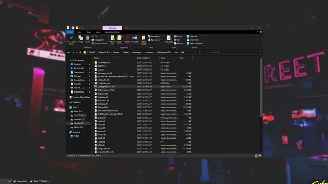Screen dimensions: 328x184
Task: Click Cyberpunk 2077 in the address breadcrumb
Action: pyautogui.click(x=164, y=52)
